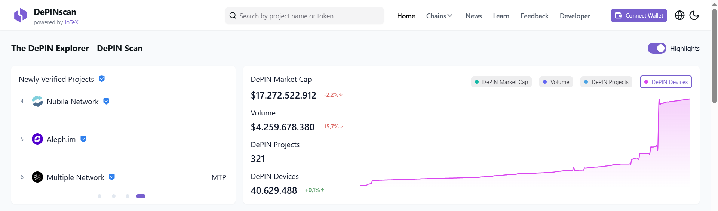
Task: Click the Aleph.im logo icon
Action: (x=37, y=139)
